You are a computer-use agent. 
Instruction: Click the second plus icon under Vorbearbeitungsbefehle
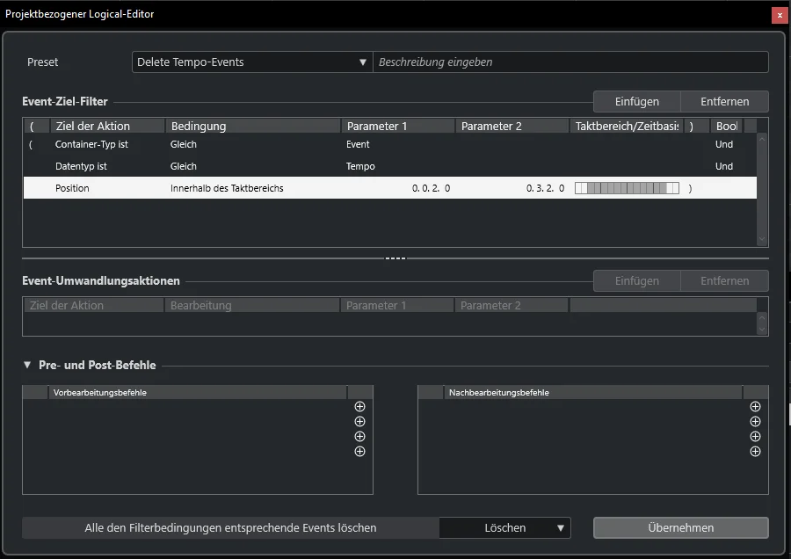coord(359,421)
